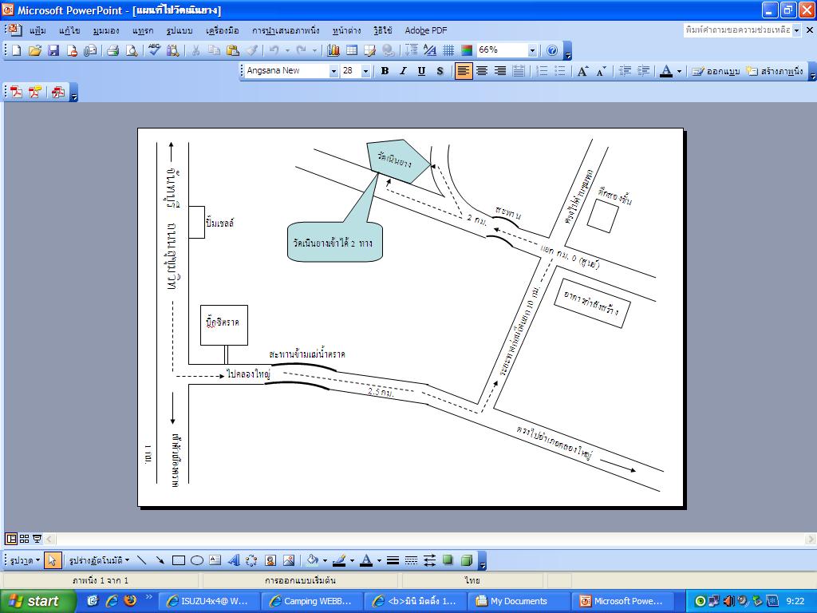Toggle Underline formatting
This screenshot has height=613, width=817.
click(421, 71)
